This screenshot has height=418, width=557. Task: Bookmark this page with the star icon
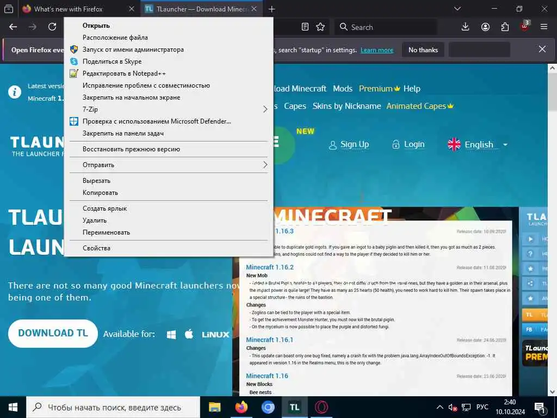(320, 27)
